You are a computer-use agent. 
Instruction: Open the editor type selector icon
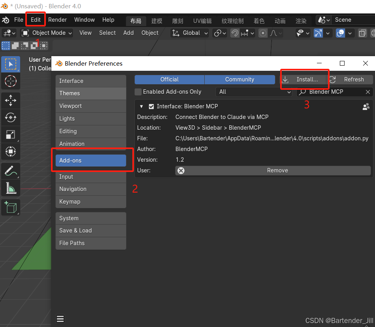tap(9, 33)
